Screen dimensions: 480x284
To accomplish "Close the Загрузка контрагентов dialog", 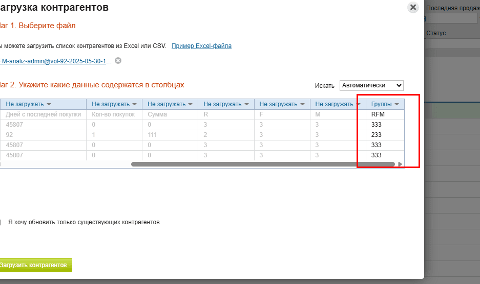I will [x=413, y=8].
